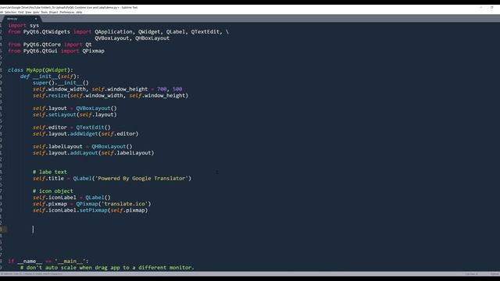Viewport: 500px width, 281px height.
Task: Click the unsaved dot on demo.py tab
Action: (x=36, y=19)
